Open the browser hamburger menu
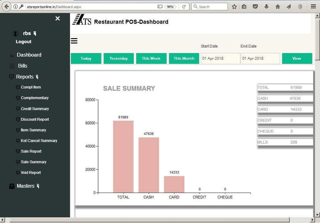 coord(313,7)
